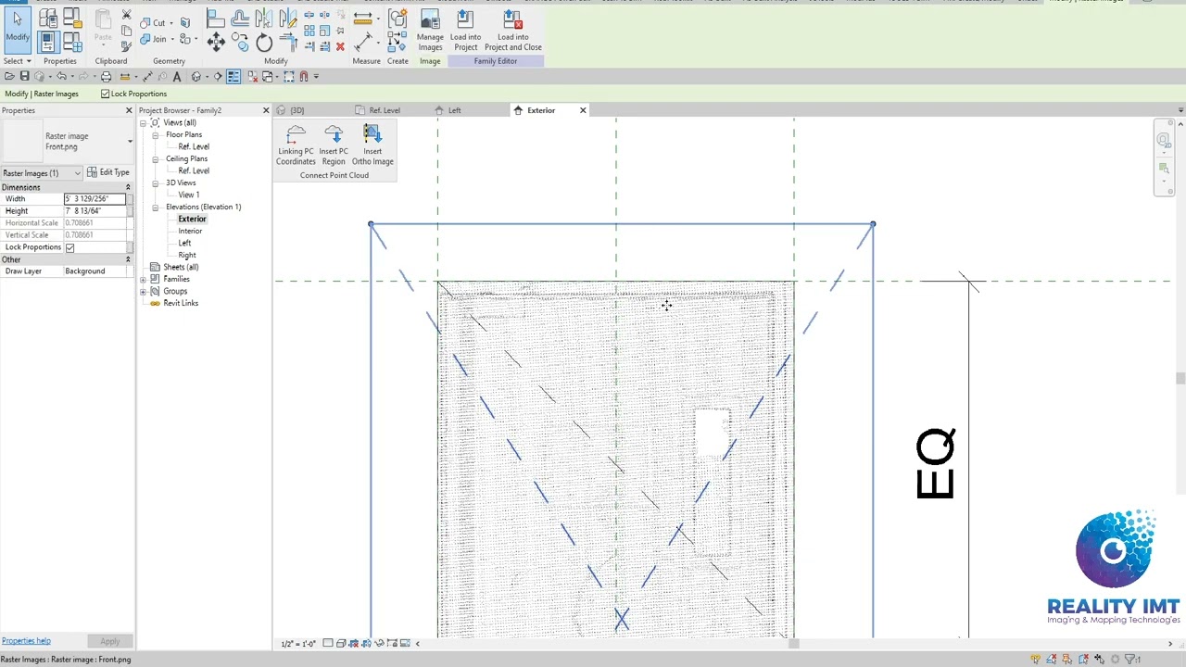Screen dimensions: 1186x667
Task: Collapse the Other properties section
Action: [x=128, y=259]
